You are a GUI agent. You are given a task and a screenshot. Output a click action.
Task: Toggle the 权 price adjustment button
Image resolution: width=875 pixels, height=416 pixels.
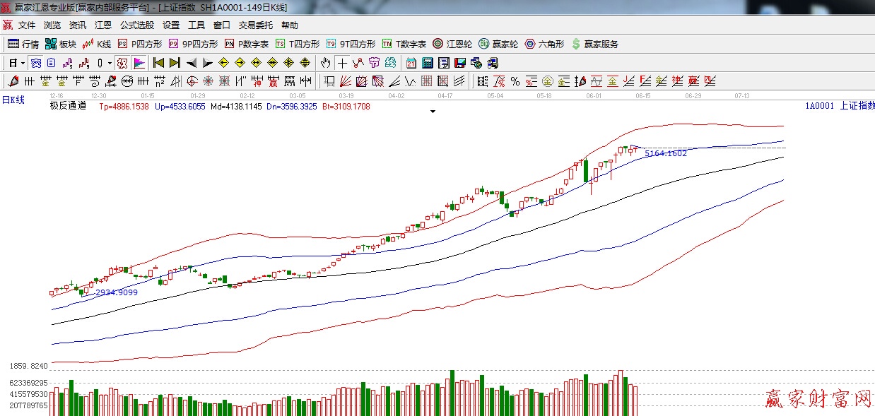click(x=122, y=63)
